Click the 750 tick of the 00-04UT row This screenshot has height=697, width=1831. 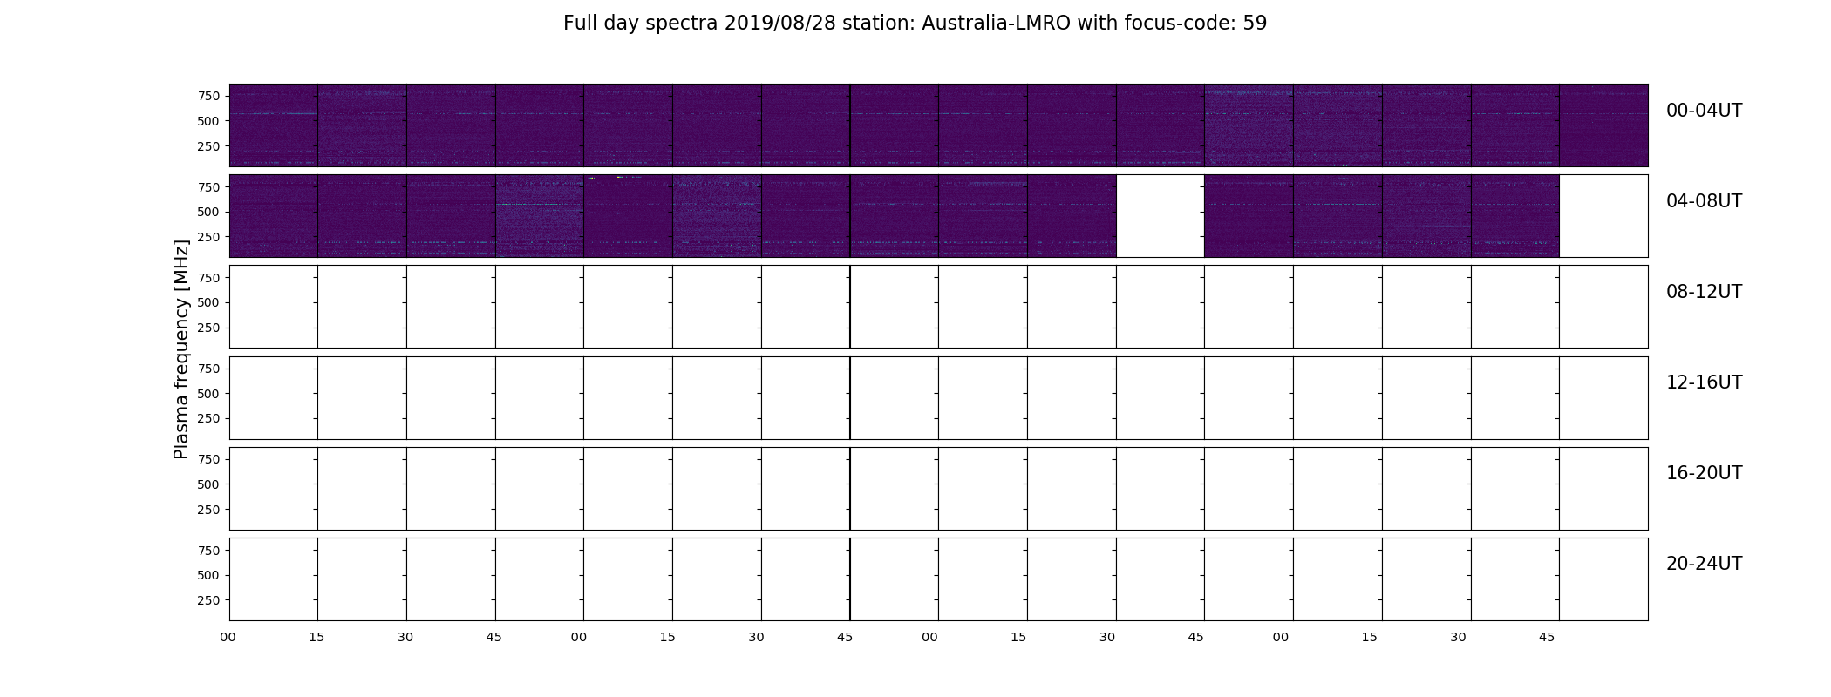(x=208, y=96)
